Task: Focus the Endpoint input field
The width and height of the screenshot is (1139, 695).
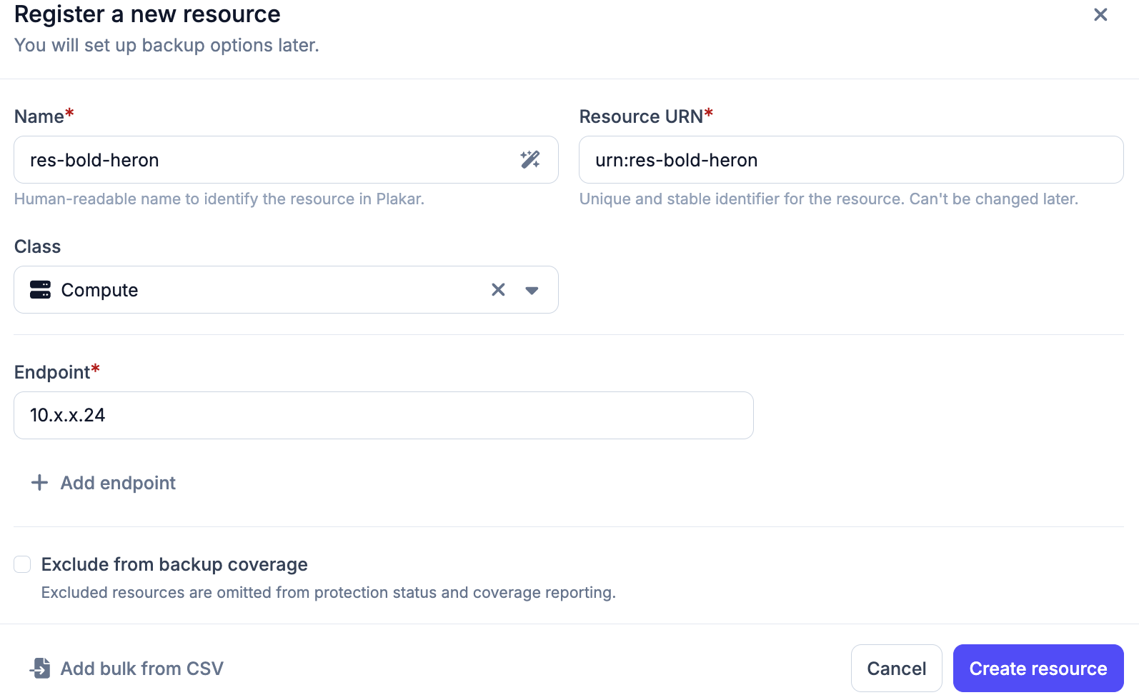Action: click(384, 415)
